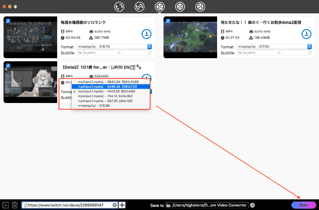The image size is (319, 210).
Task: Uncheck the 【Dota2】1日1勝 video checkbox
Action: coord(8,66)
